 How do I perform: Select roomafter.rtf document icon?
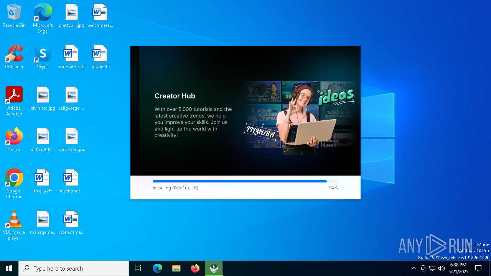click(71, 58)
